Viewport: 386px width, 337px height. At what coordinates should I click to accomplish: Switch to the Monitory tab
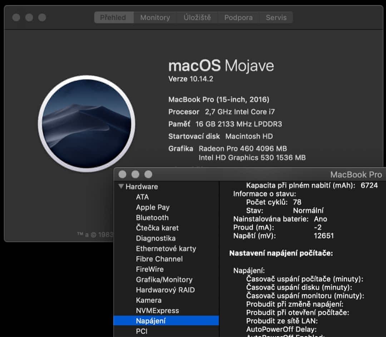point(155,17)
